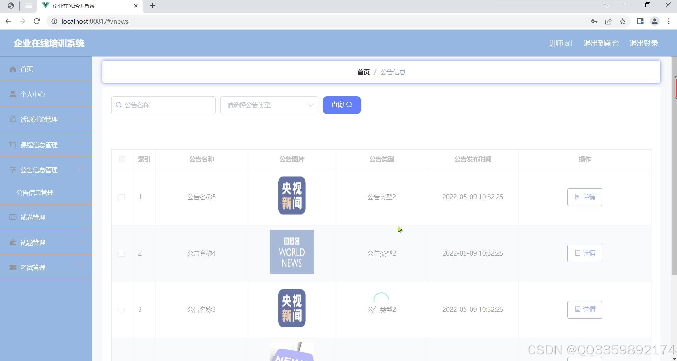
Task: Open 详情 for 公告名称3
Action: (x=585, y=310)
